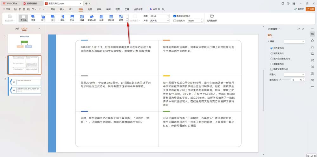Switch to the 放映 ribbon tab
Viewport: 317px width, 157px height.
pyautogui.click(x=99, y=9)
